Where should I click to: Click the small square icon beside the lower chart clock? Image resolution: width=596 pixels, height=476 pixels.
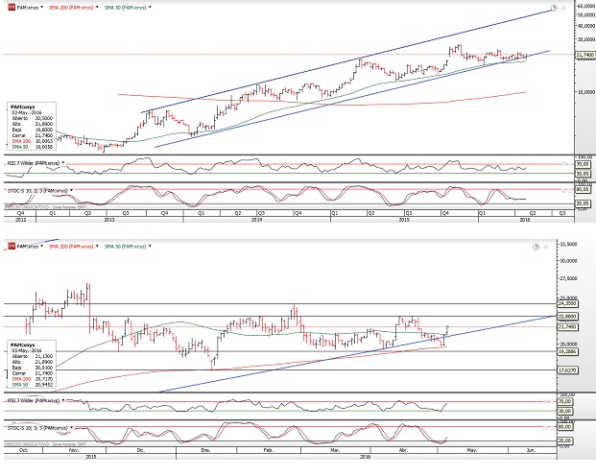tap(546, 247)
